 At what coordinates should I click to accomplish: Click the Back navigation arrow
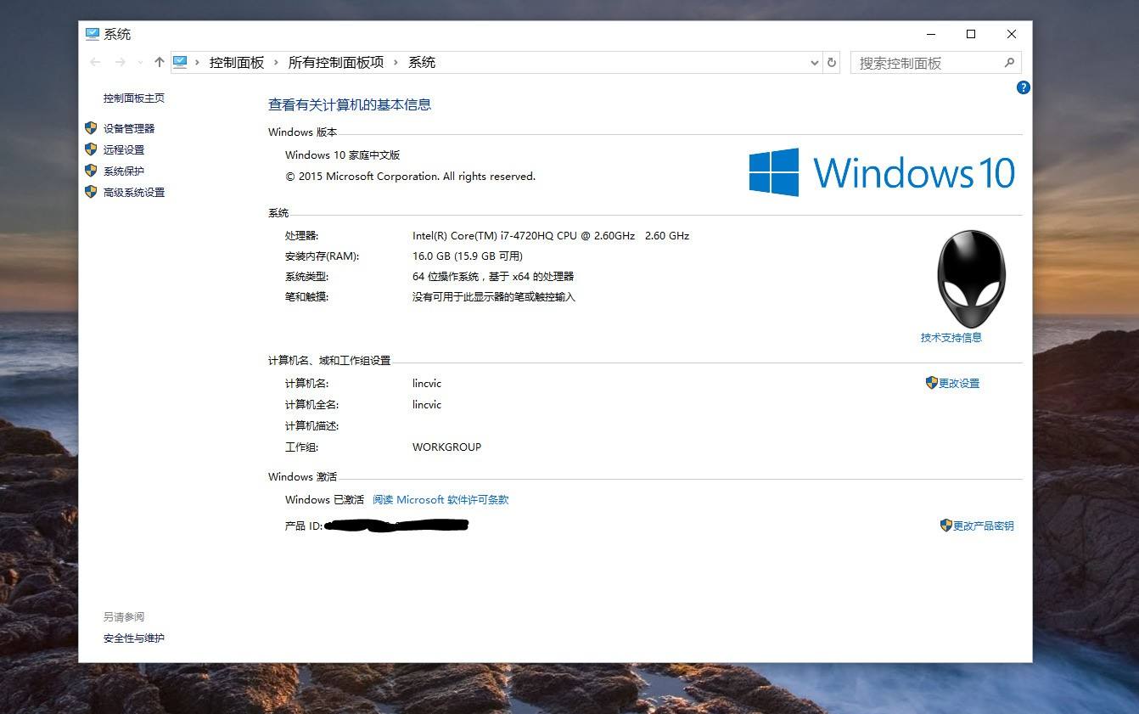pos(95,62)
